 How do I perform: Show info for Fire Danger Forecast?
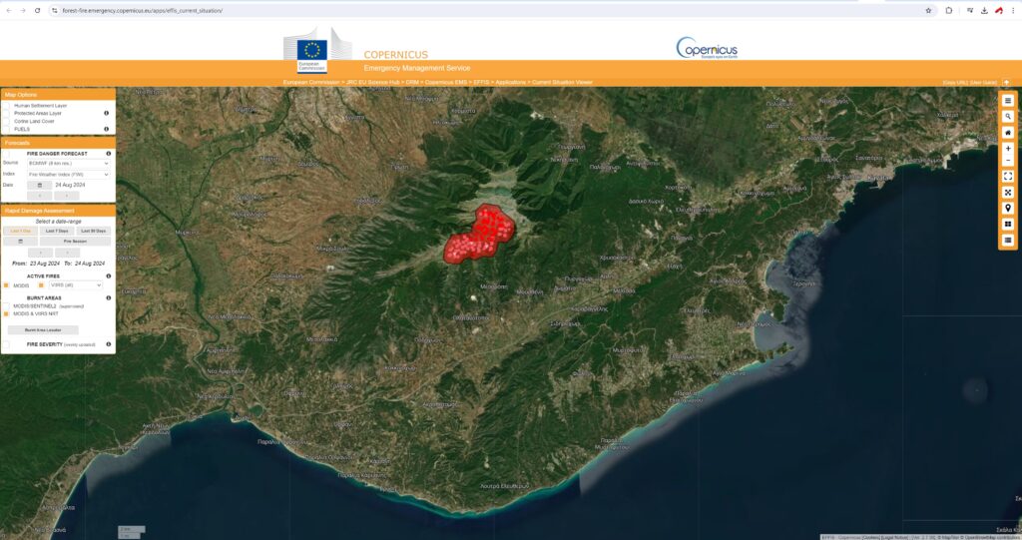point(108,154)
